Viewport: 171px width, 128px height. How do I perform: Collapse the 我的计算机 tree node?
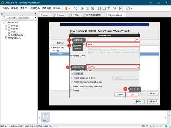3,23
